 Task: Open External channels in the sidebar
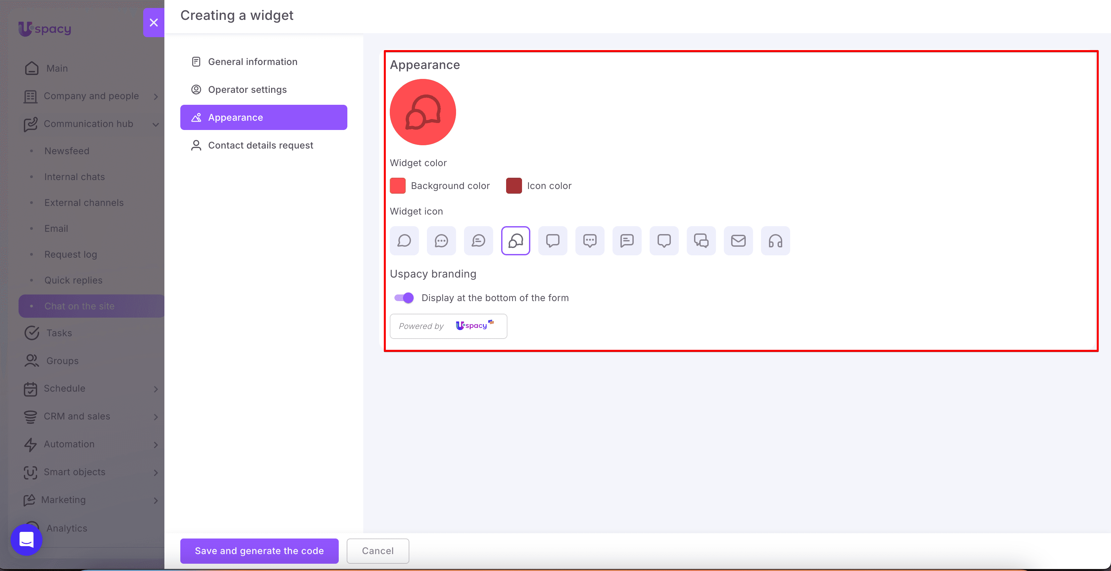pos(84,203)
